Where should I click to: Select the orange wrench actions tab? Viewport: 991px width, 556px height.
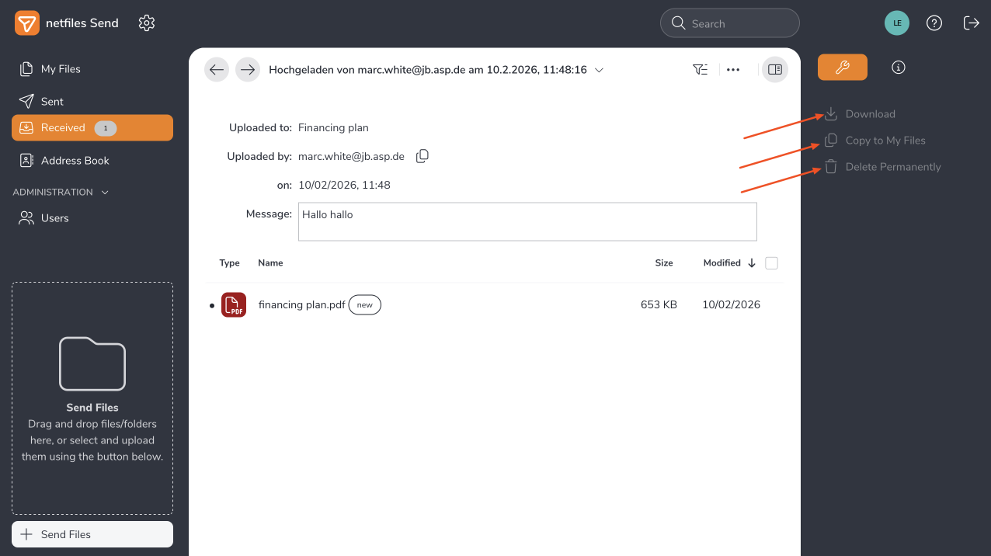click(842, 68)
